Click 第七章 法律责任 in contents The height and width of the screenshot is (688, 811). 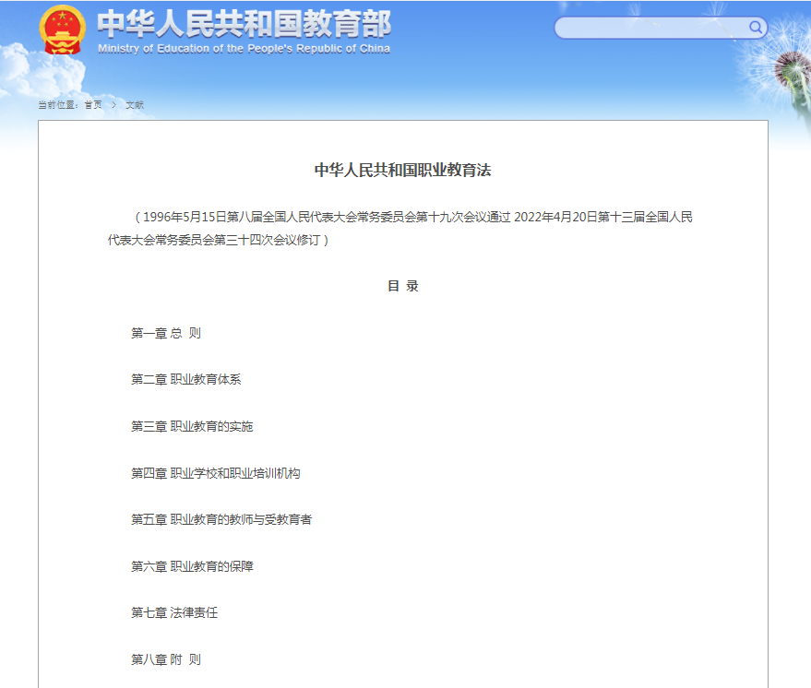[174, 612]
